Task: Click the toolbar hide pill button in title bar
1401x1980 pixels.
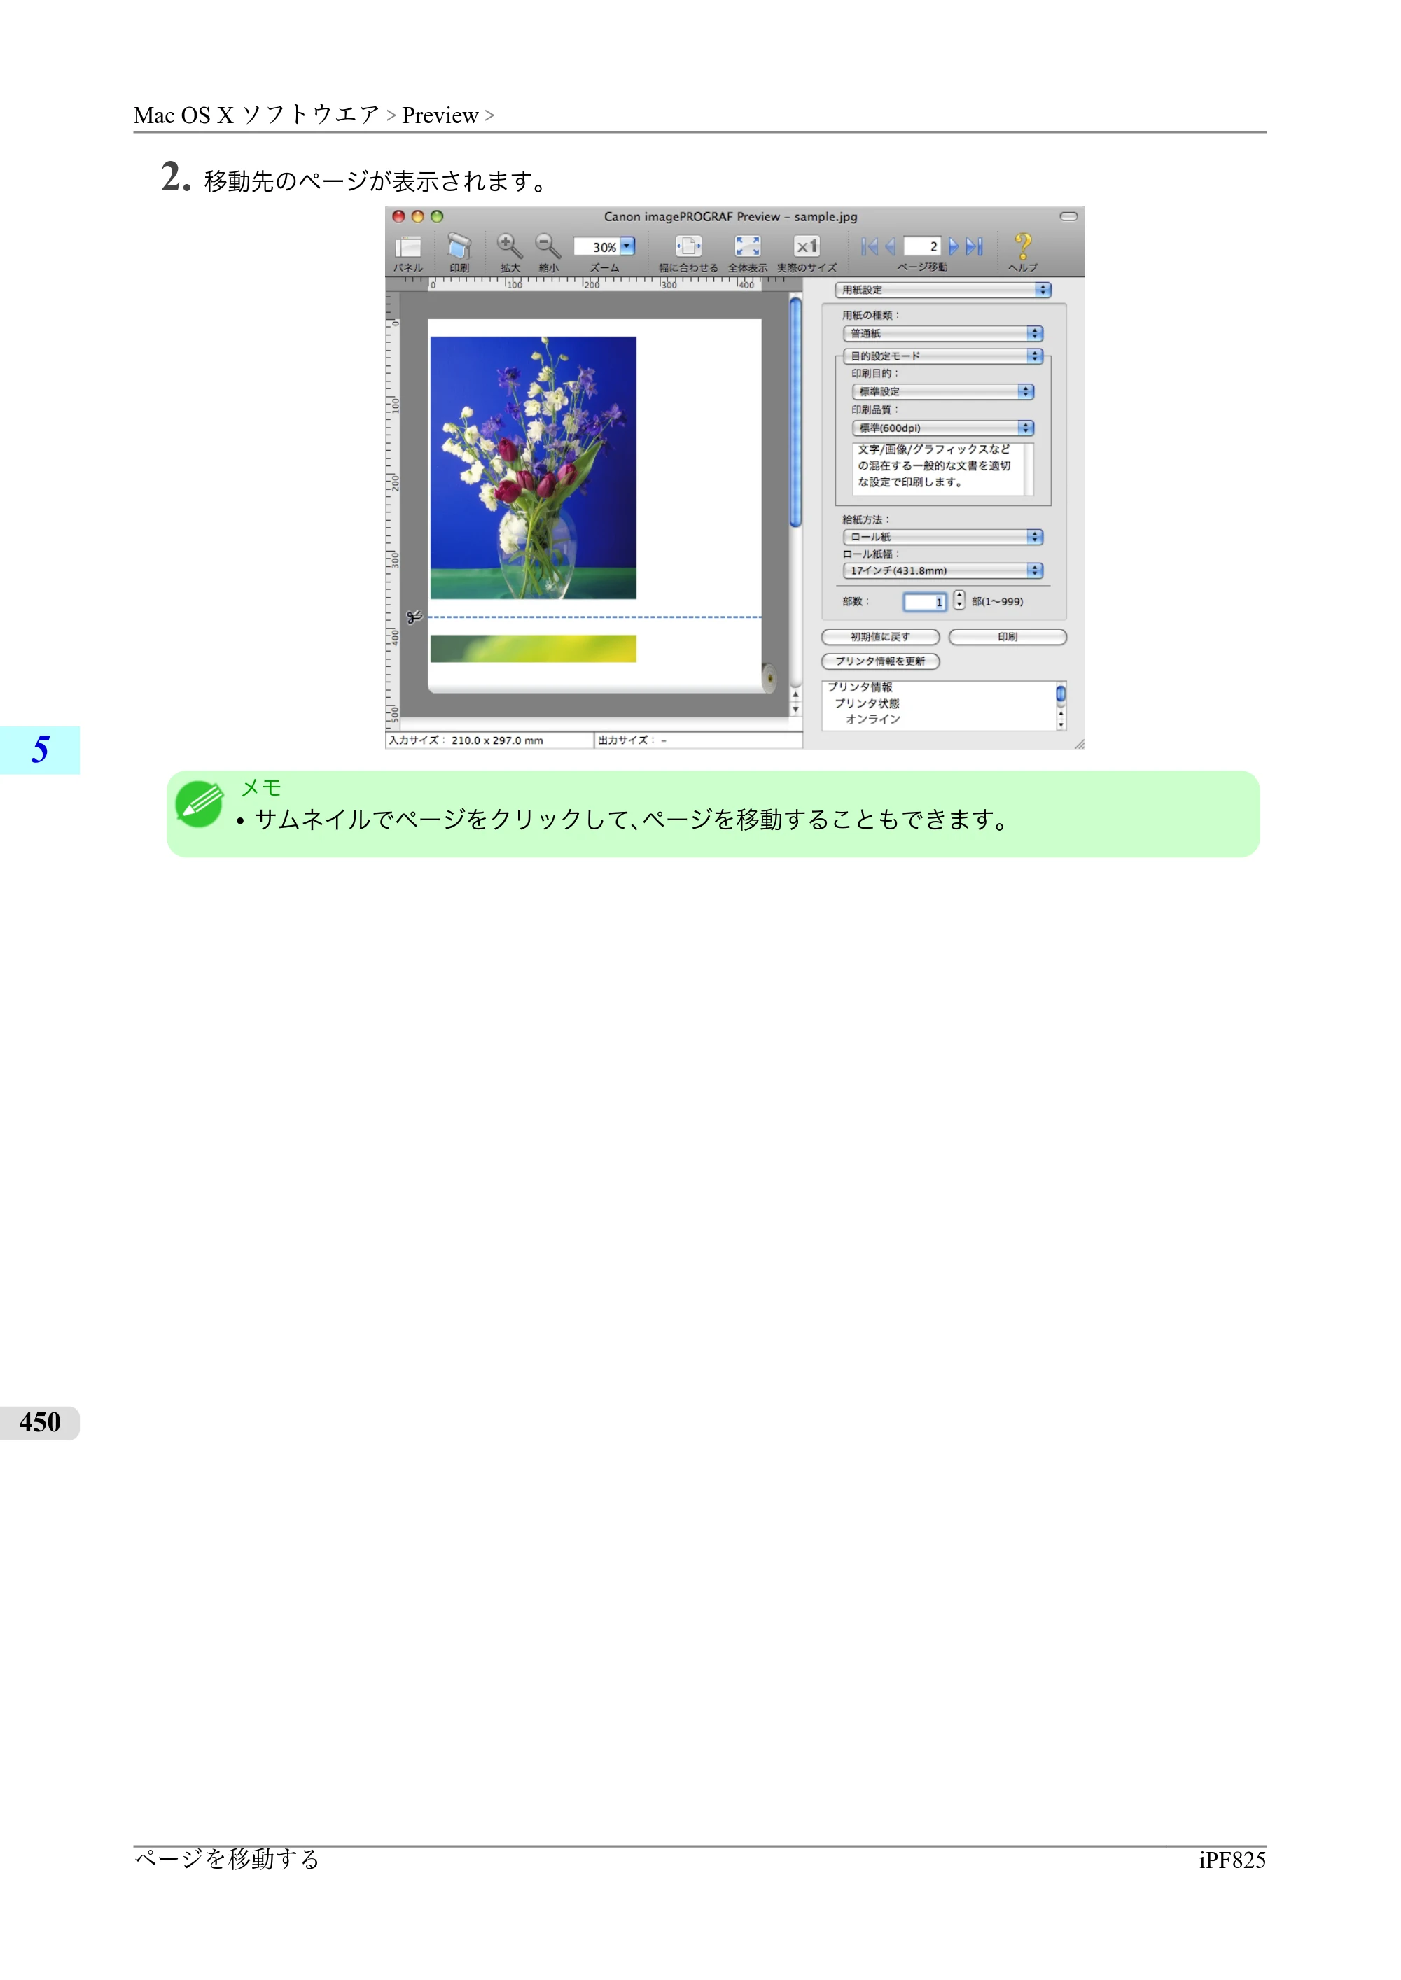Action: point(1069,216)
